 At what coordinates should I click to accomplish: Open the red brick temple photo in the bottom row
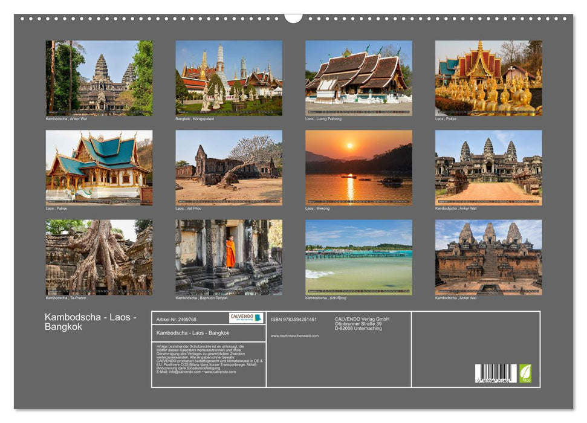(x=488, y=257)
